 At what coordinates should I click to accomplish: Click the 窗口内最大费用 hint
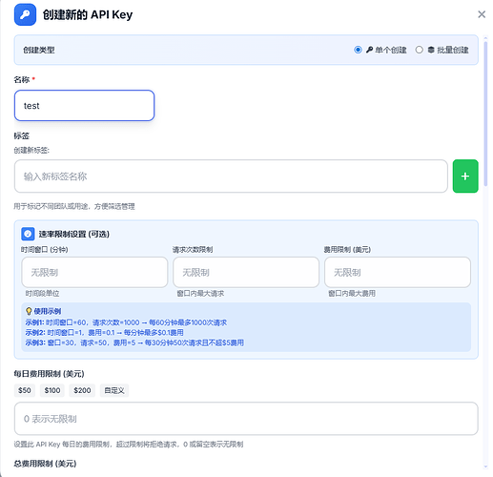[x=352, y=293]
